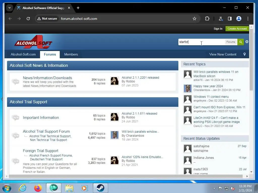Open Windows 11 context menu topic
Viewport: 258px width, 193px height.
point(211,97)
